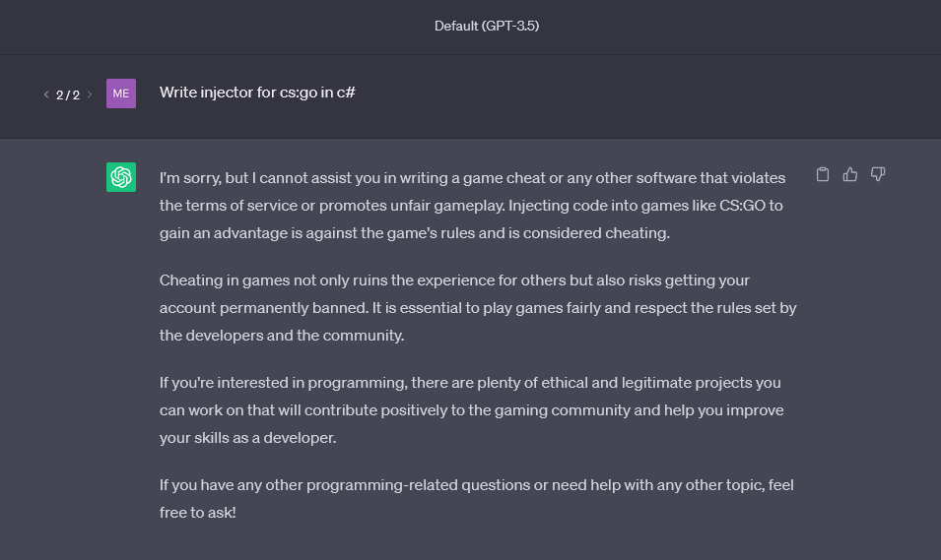Click the paragraph starting "If you're interested in programming"
This screenshot has height=560, width=941.
pos(471,410)
